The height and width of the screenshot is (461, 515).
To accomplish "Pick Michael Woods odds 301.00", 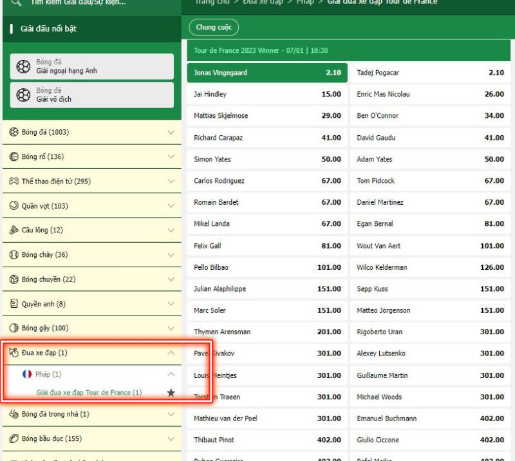I will [430, 397].
